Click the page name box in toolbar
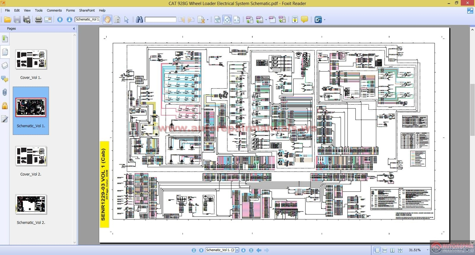The image size is (475, 255). coord(87,19)
